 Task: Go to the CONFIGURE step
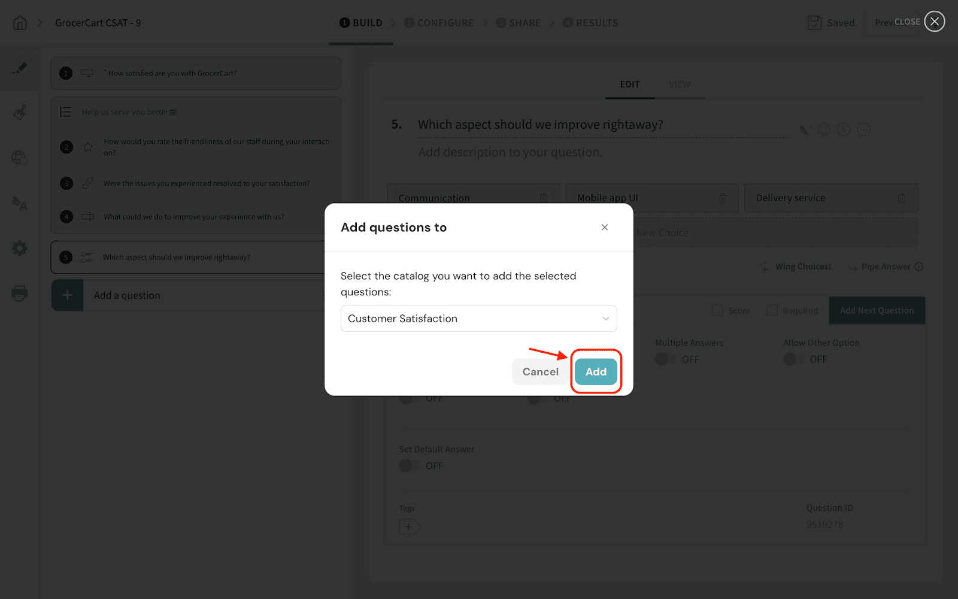coord(439,23)
